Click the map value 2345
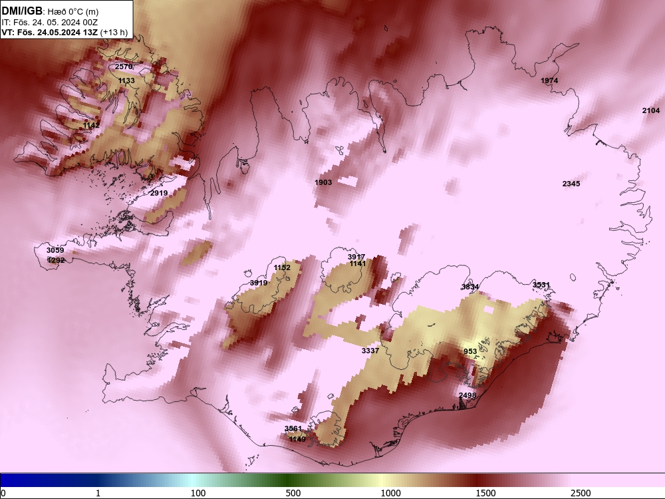The height and width of the screenshot is (499, 665). click(x=571, y=184)
